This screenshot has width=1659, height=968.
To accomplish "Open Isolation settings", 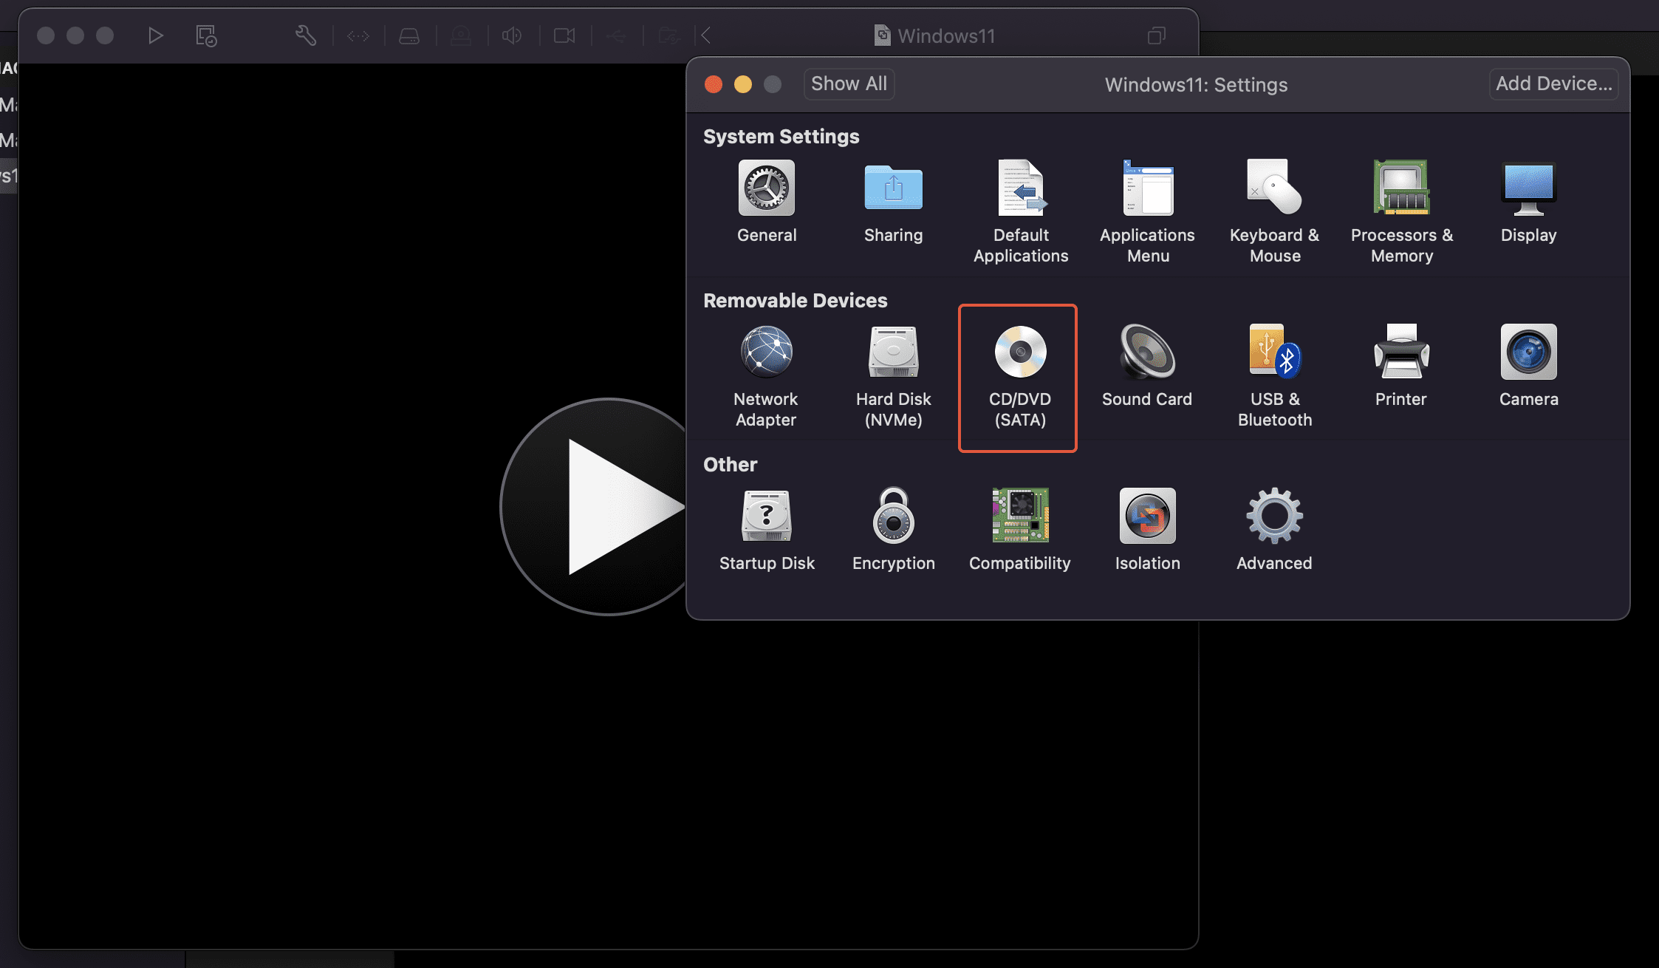I will [x=1148, y=531].
